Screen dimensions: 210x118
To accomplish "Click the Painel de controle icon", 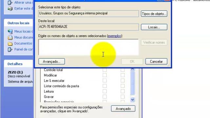I will click(10, 49).
